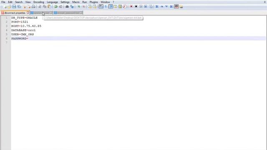Click the Save All icon
This screenshot has height=150, width=267.
pyautogui.click(x=19, y=7)
